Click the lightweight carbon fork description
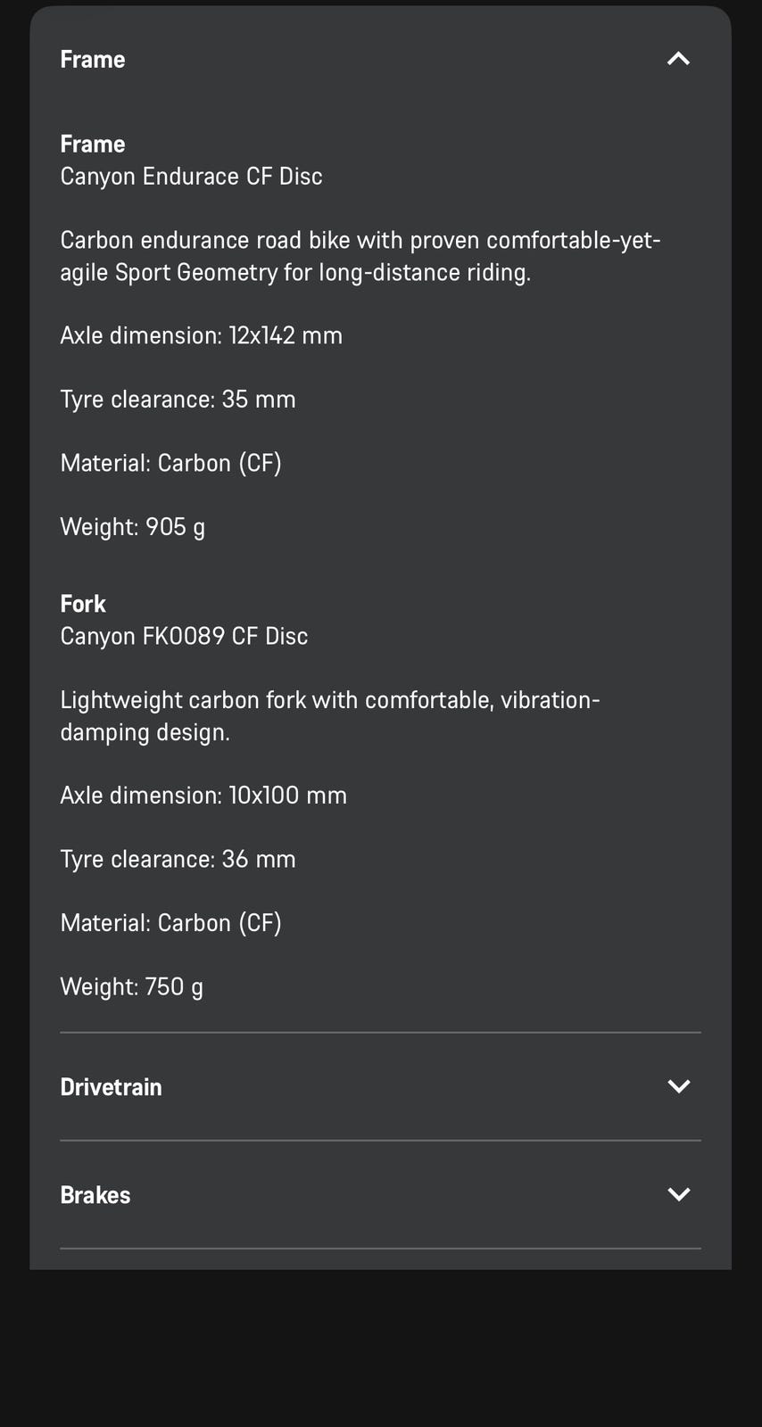Screen dimensions: 762x1427 click(329, 715)
